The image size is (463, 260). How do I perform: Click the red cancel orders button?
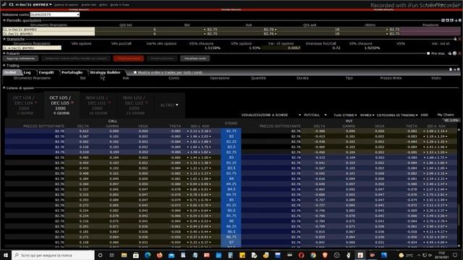pos(129,58)
